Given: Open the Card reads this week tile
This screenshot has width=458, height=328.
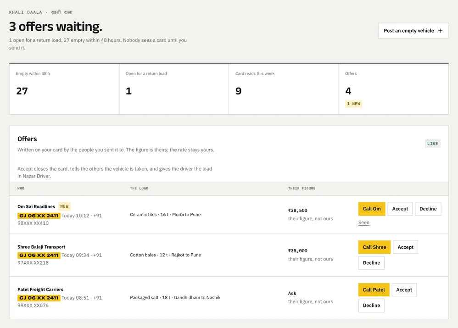Looking at the screenshot, I should [284, 89].
